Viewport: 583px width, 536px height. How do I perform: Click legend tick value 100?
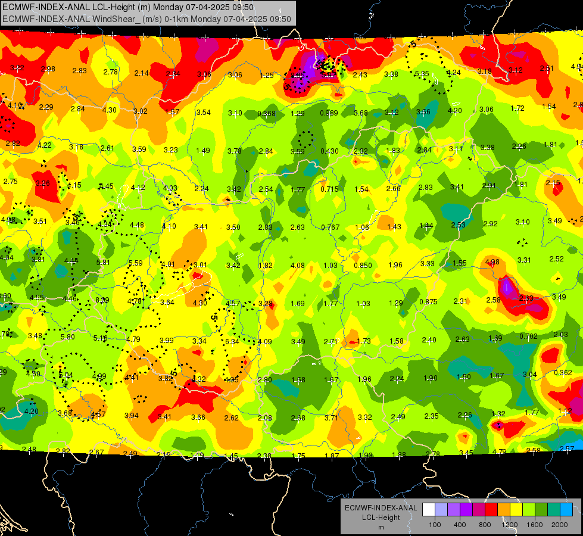click(435, 525)
